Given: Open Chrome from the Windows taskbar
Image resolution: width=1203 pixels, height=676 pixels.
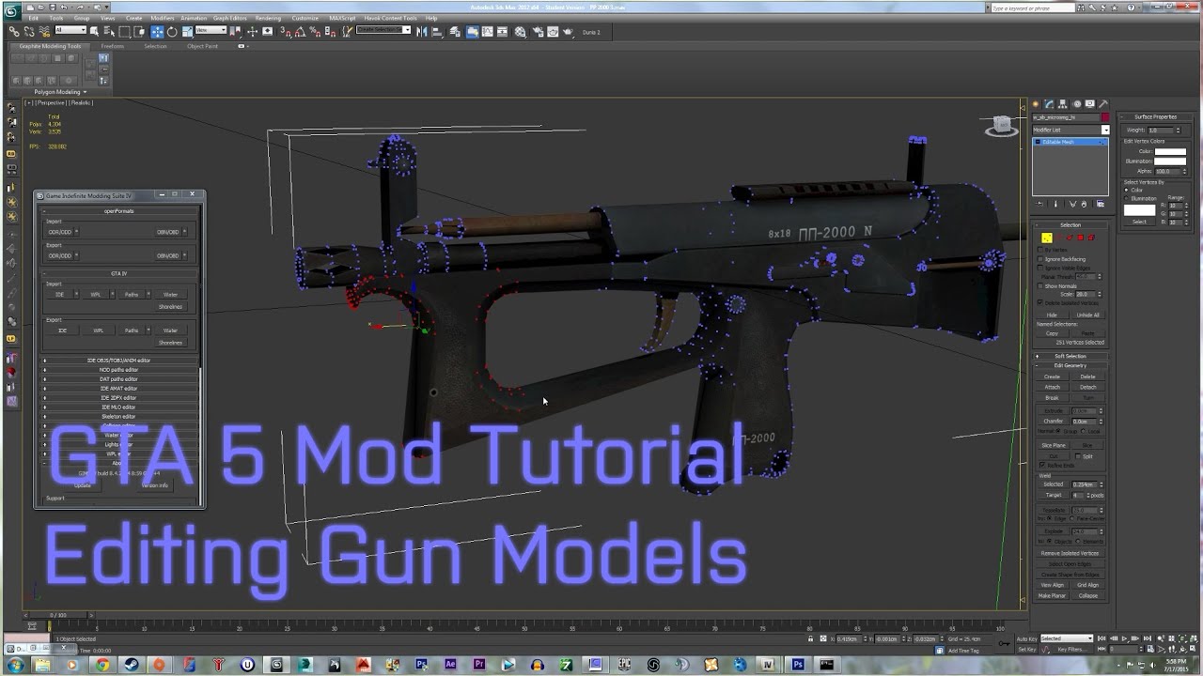Looking at the screenshot, I should click(x=102, y=665).
